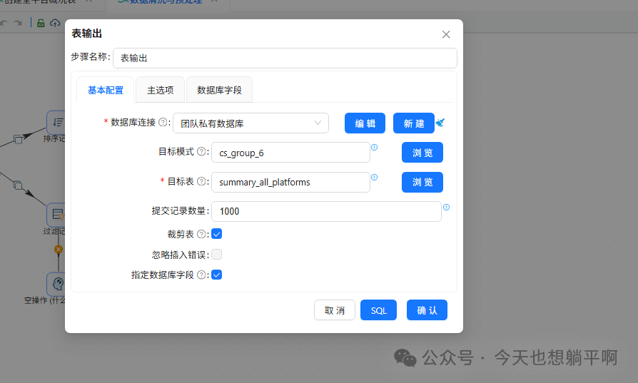638x383 pixels.
Task: Click the lock icon in the background toolbar
Action: [x=41, y=23]
